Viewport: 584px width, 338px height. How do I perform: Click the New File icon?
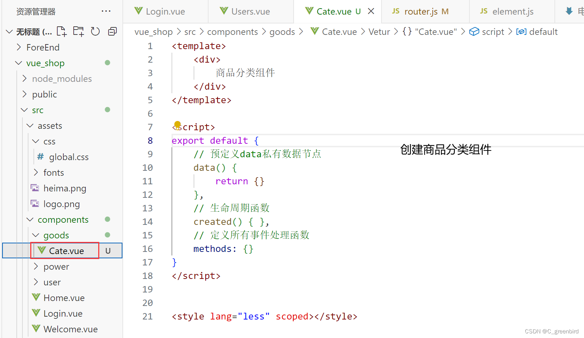pos(62,32)
